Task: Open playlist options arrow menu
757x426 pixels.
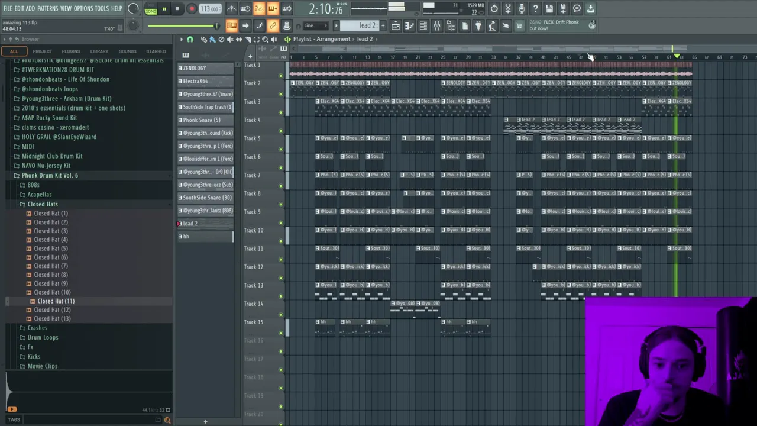Action: pos(182,39)
